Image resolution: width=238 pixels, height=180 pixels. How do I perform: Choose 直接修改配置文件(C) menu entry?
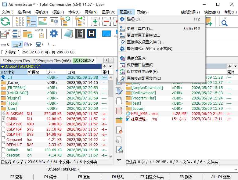coord(161,78)
